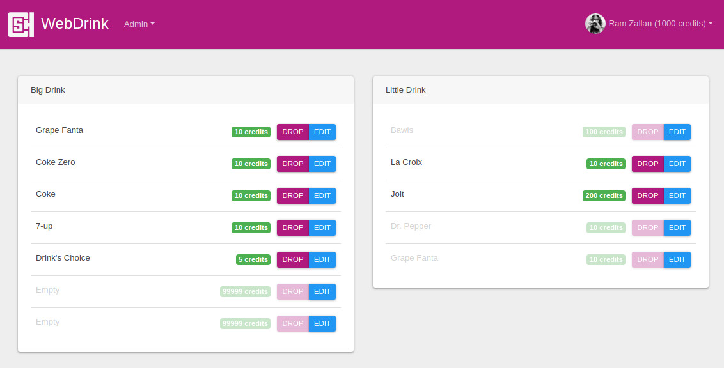Drop a Grape Fanta from Big Drink
This screenshot has width=724, height=368.
[292, 132]
